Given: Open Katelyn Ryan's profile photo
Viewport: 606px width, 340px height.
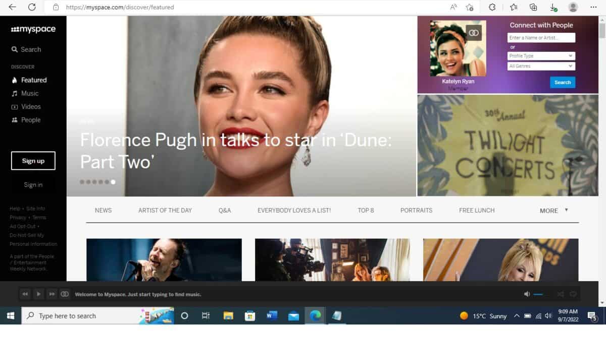Looking at the screenshot, I should [x=458, y=48].
